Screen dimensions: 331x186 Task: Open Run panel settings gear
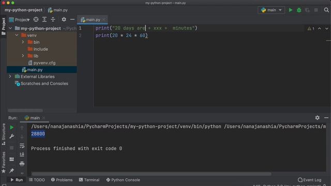pos(317,118)
